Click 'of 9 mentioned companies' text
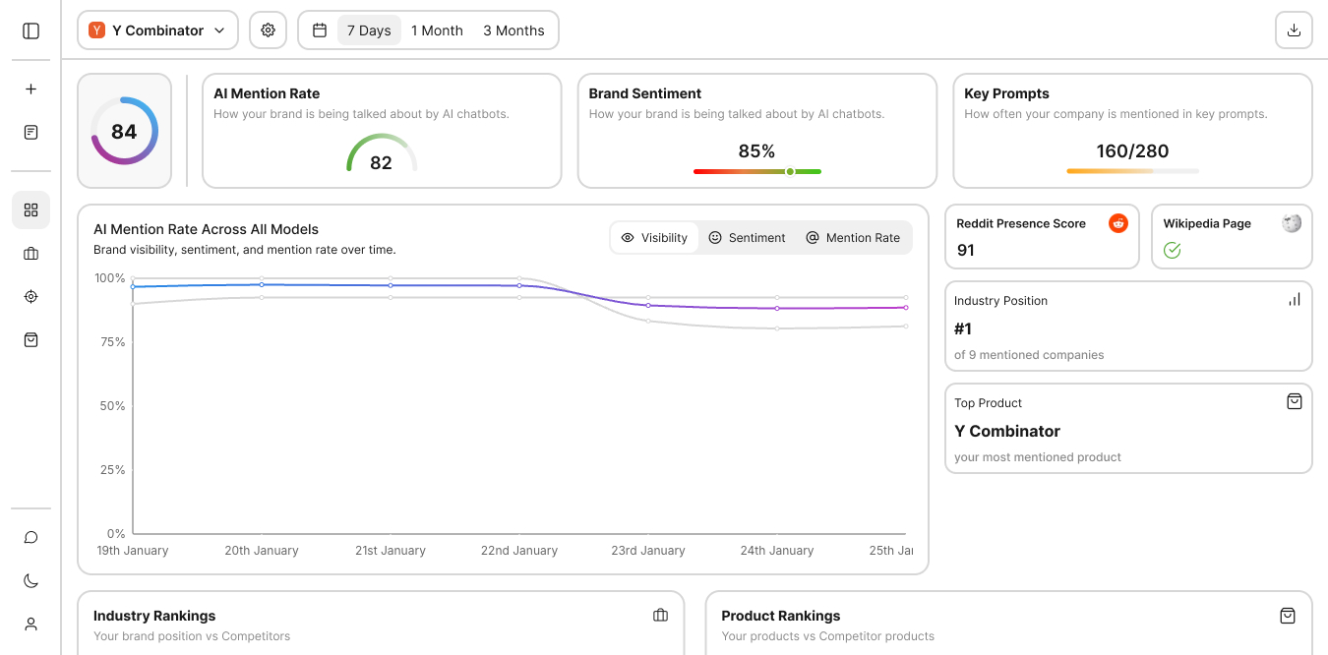 click(1029, 355)
